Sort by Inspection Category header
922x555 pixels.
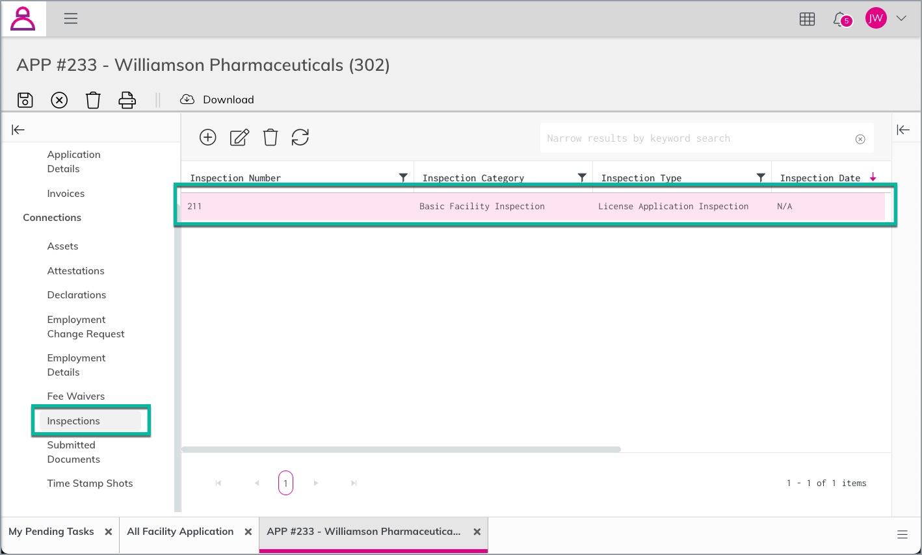473,178
